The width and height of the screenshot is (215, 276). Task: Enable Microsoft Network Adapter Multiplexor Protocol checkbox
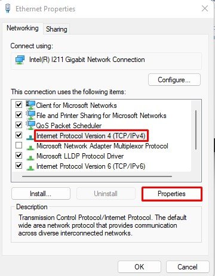click(19, 145)
